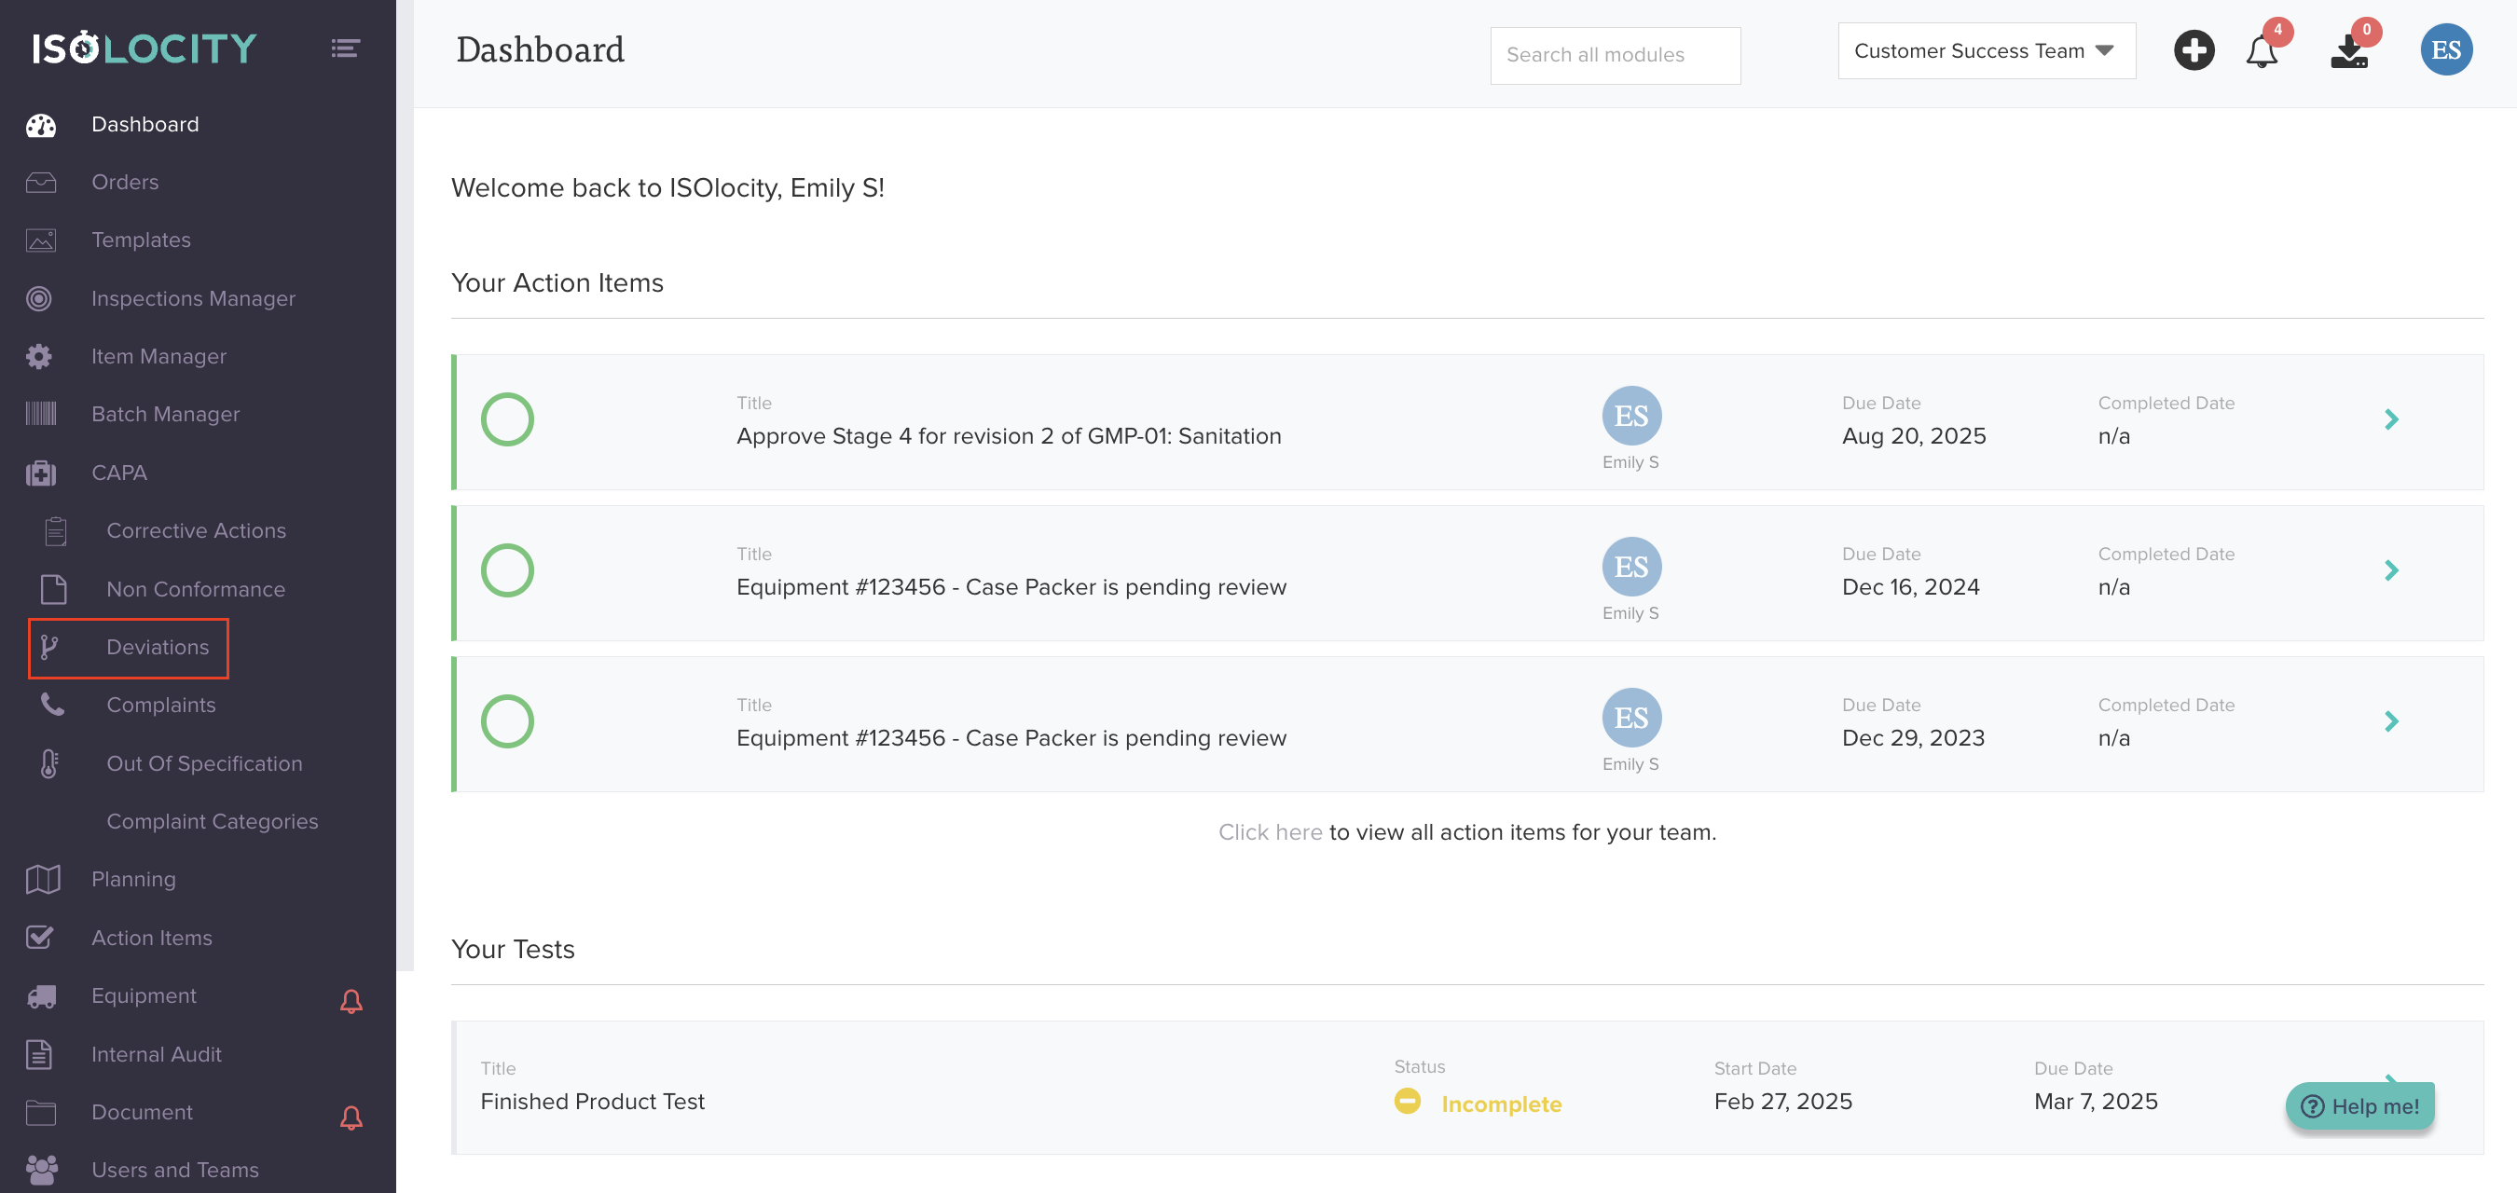Image resolution: width=2517 pixels, height=1193 pixels.
Task: Check circle for Dec 16, 2024 equipment item
Action: [507, 570]
